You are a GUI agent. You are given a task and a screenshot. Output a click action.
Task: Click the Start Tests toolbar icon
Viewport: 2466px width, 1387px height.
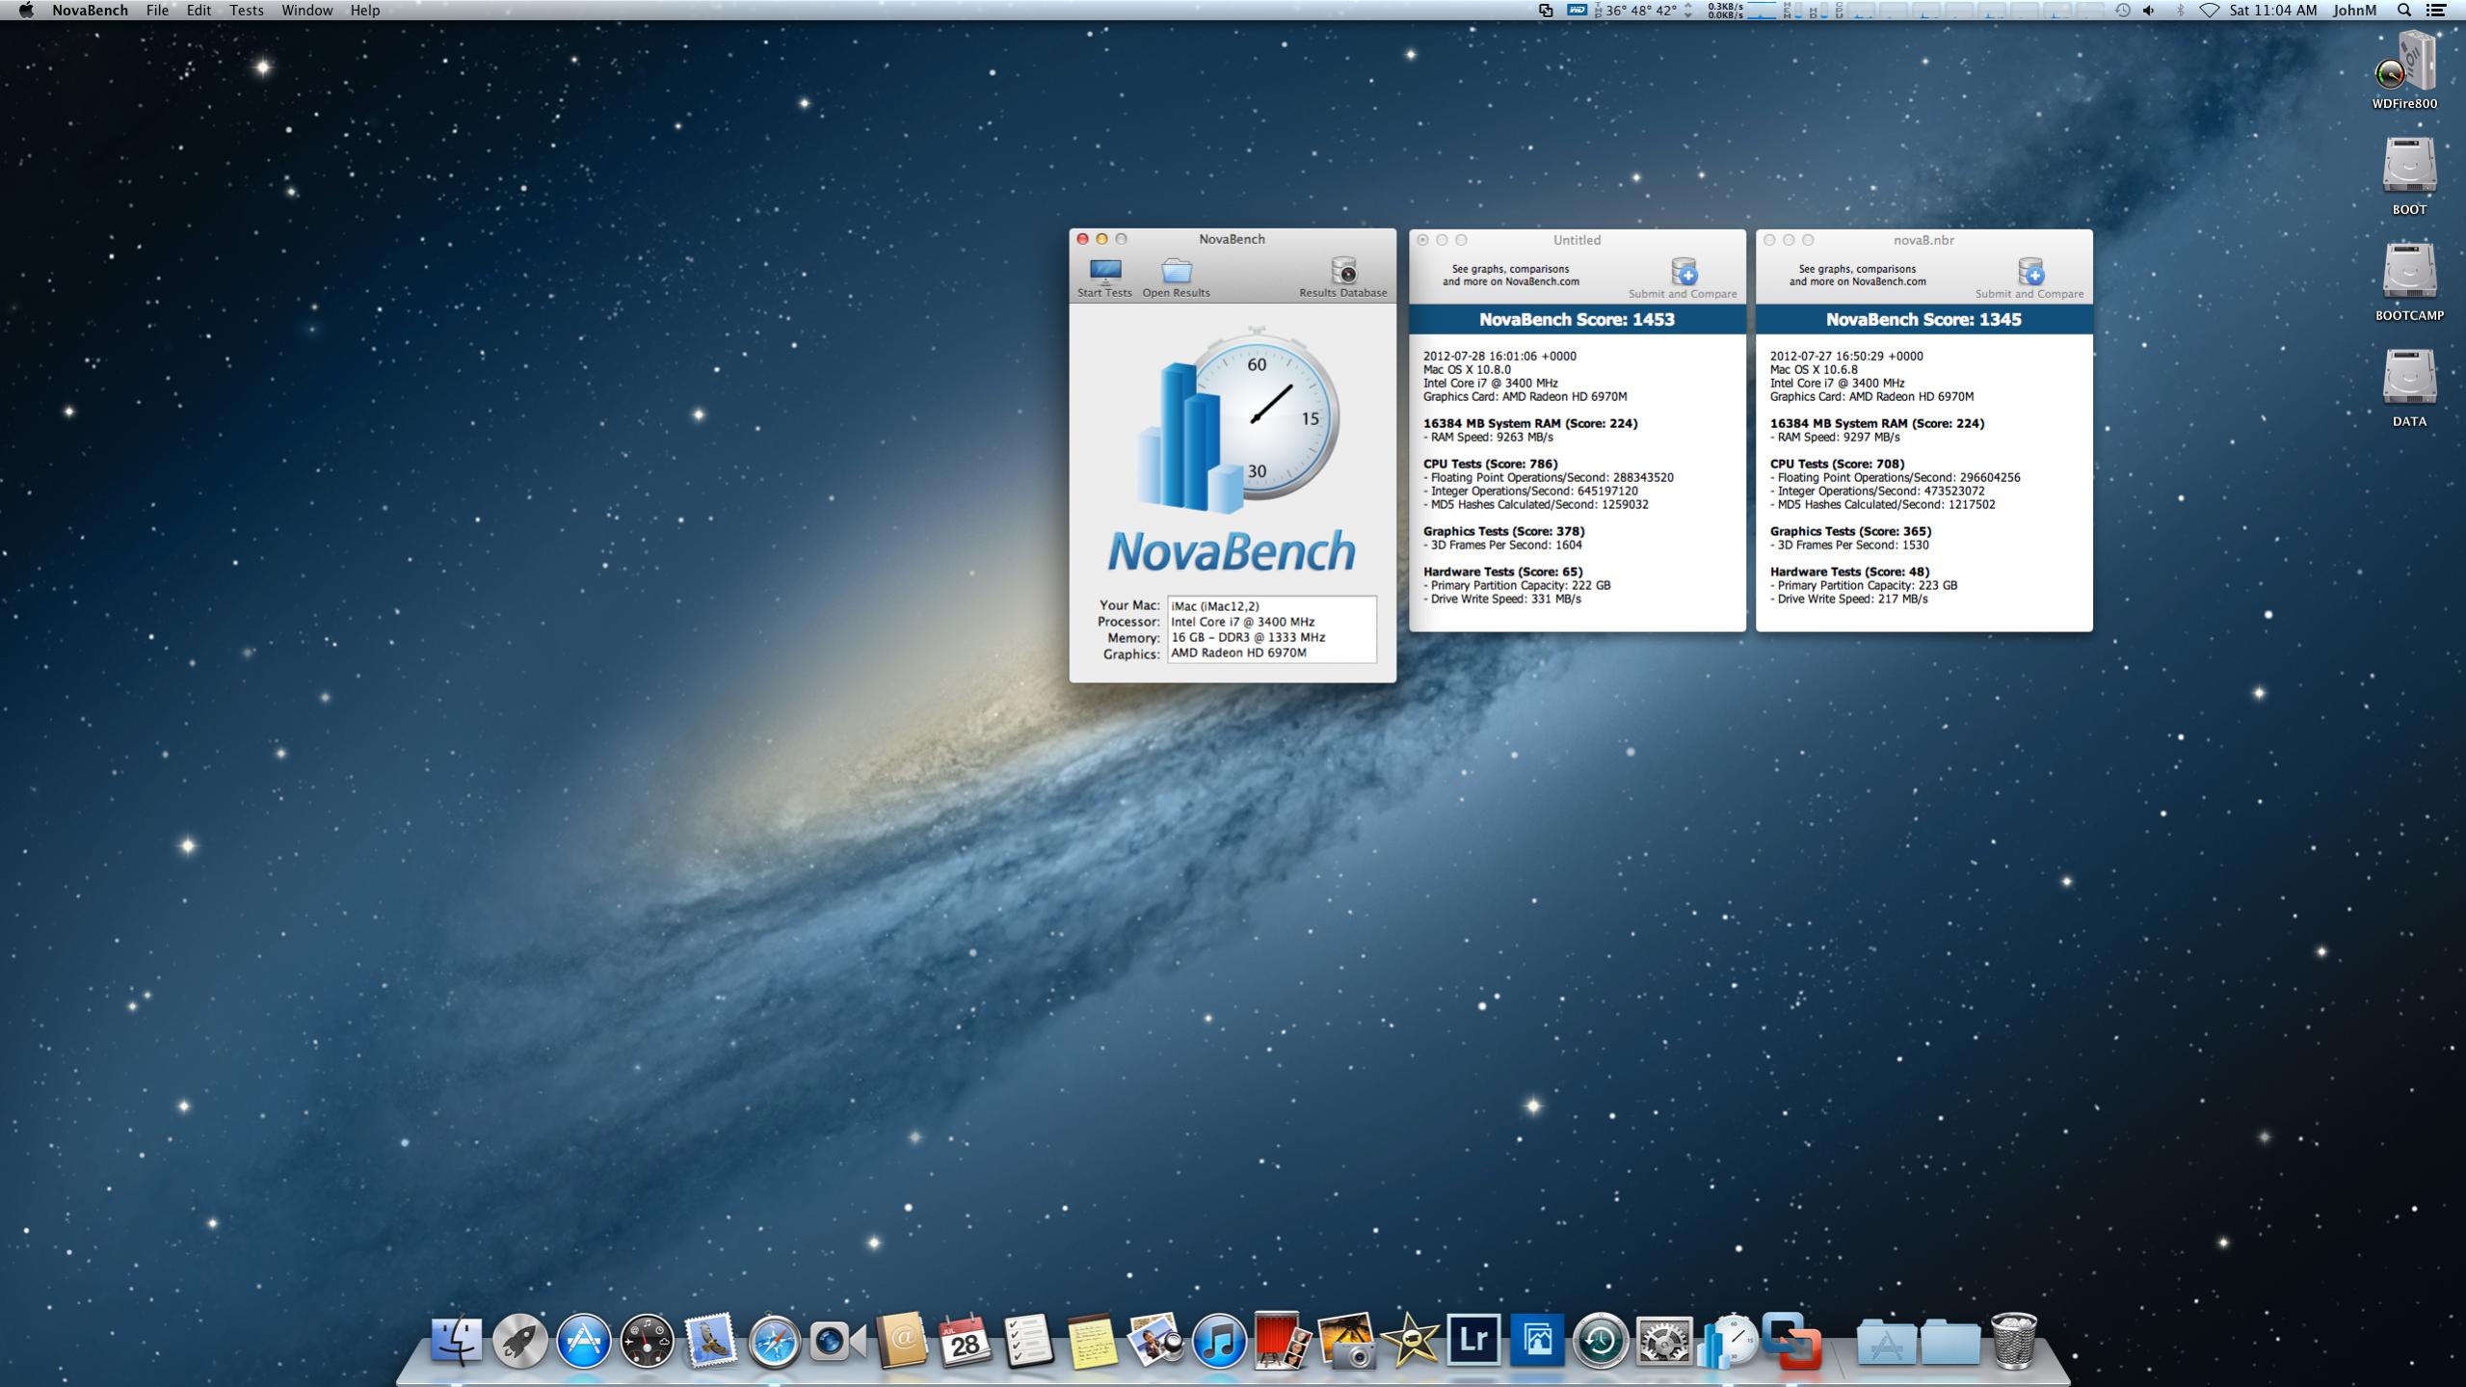[1104, 278]
